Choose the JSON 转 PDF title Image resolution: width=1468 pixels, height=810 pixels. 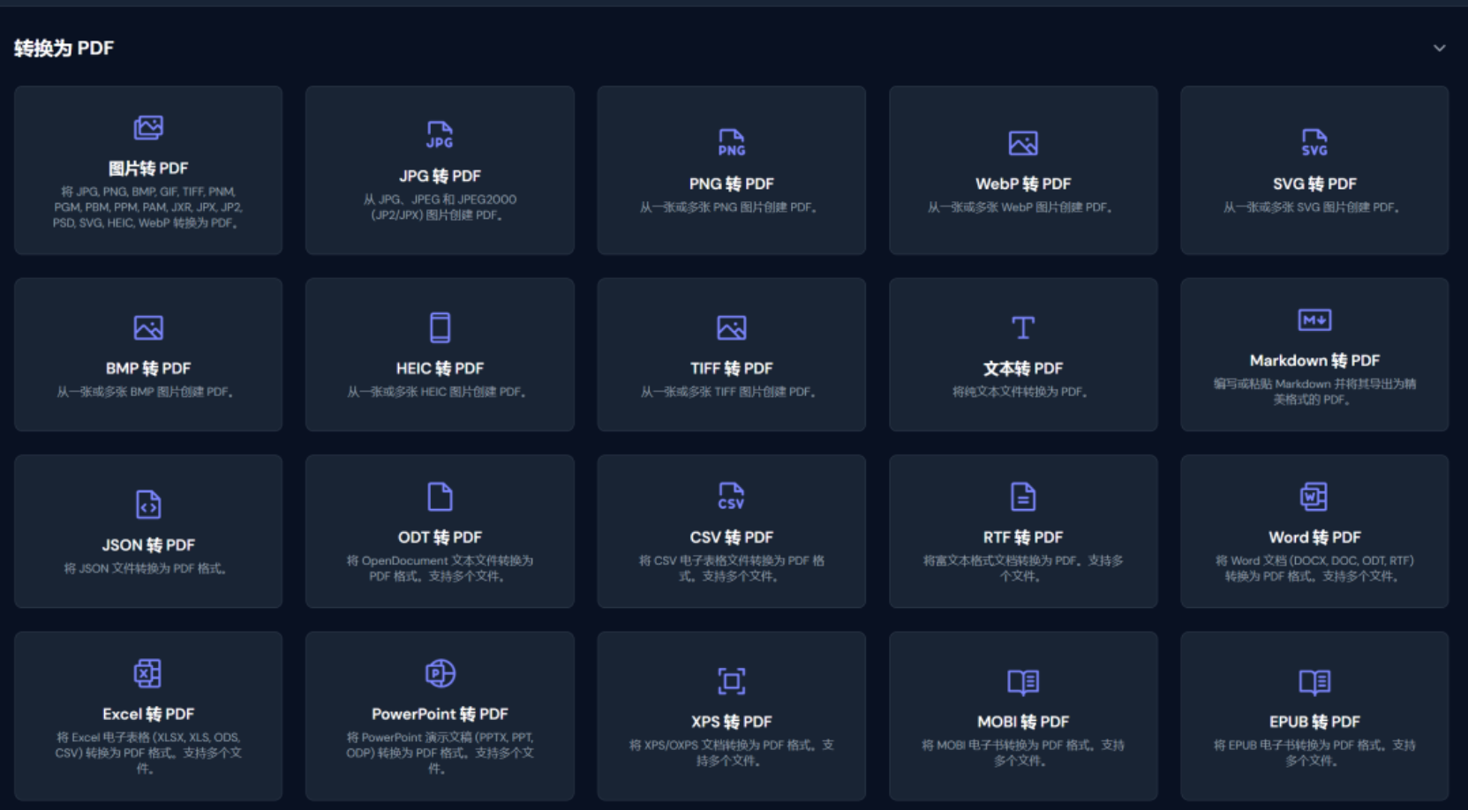pos(148,544)
